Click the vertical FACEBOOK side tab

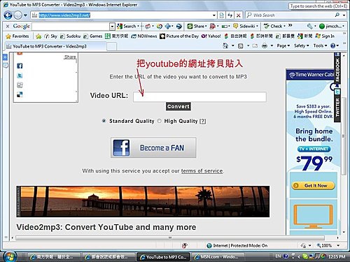(x=337, y=68)
